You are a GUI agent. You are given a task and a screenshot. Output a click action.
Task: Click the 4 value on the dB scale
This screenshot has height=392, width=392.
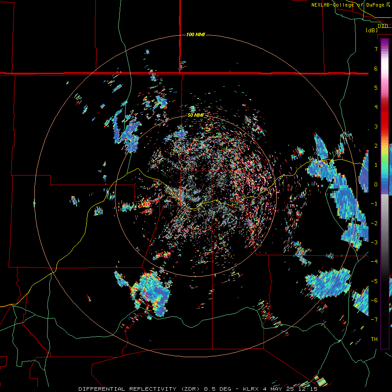point(376,107)
